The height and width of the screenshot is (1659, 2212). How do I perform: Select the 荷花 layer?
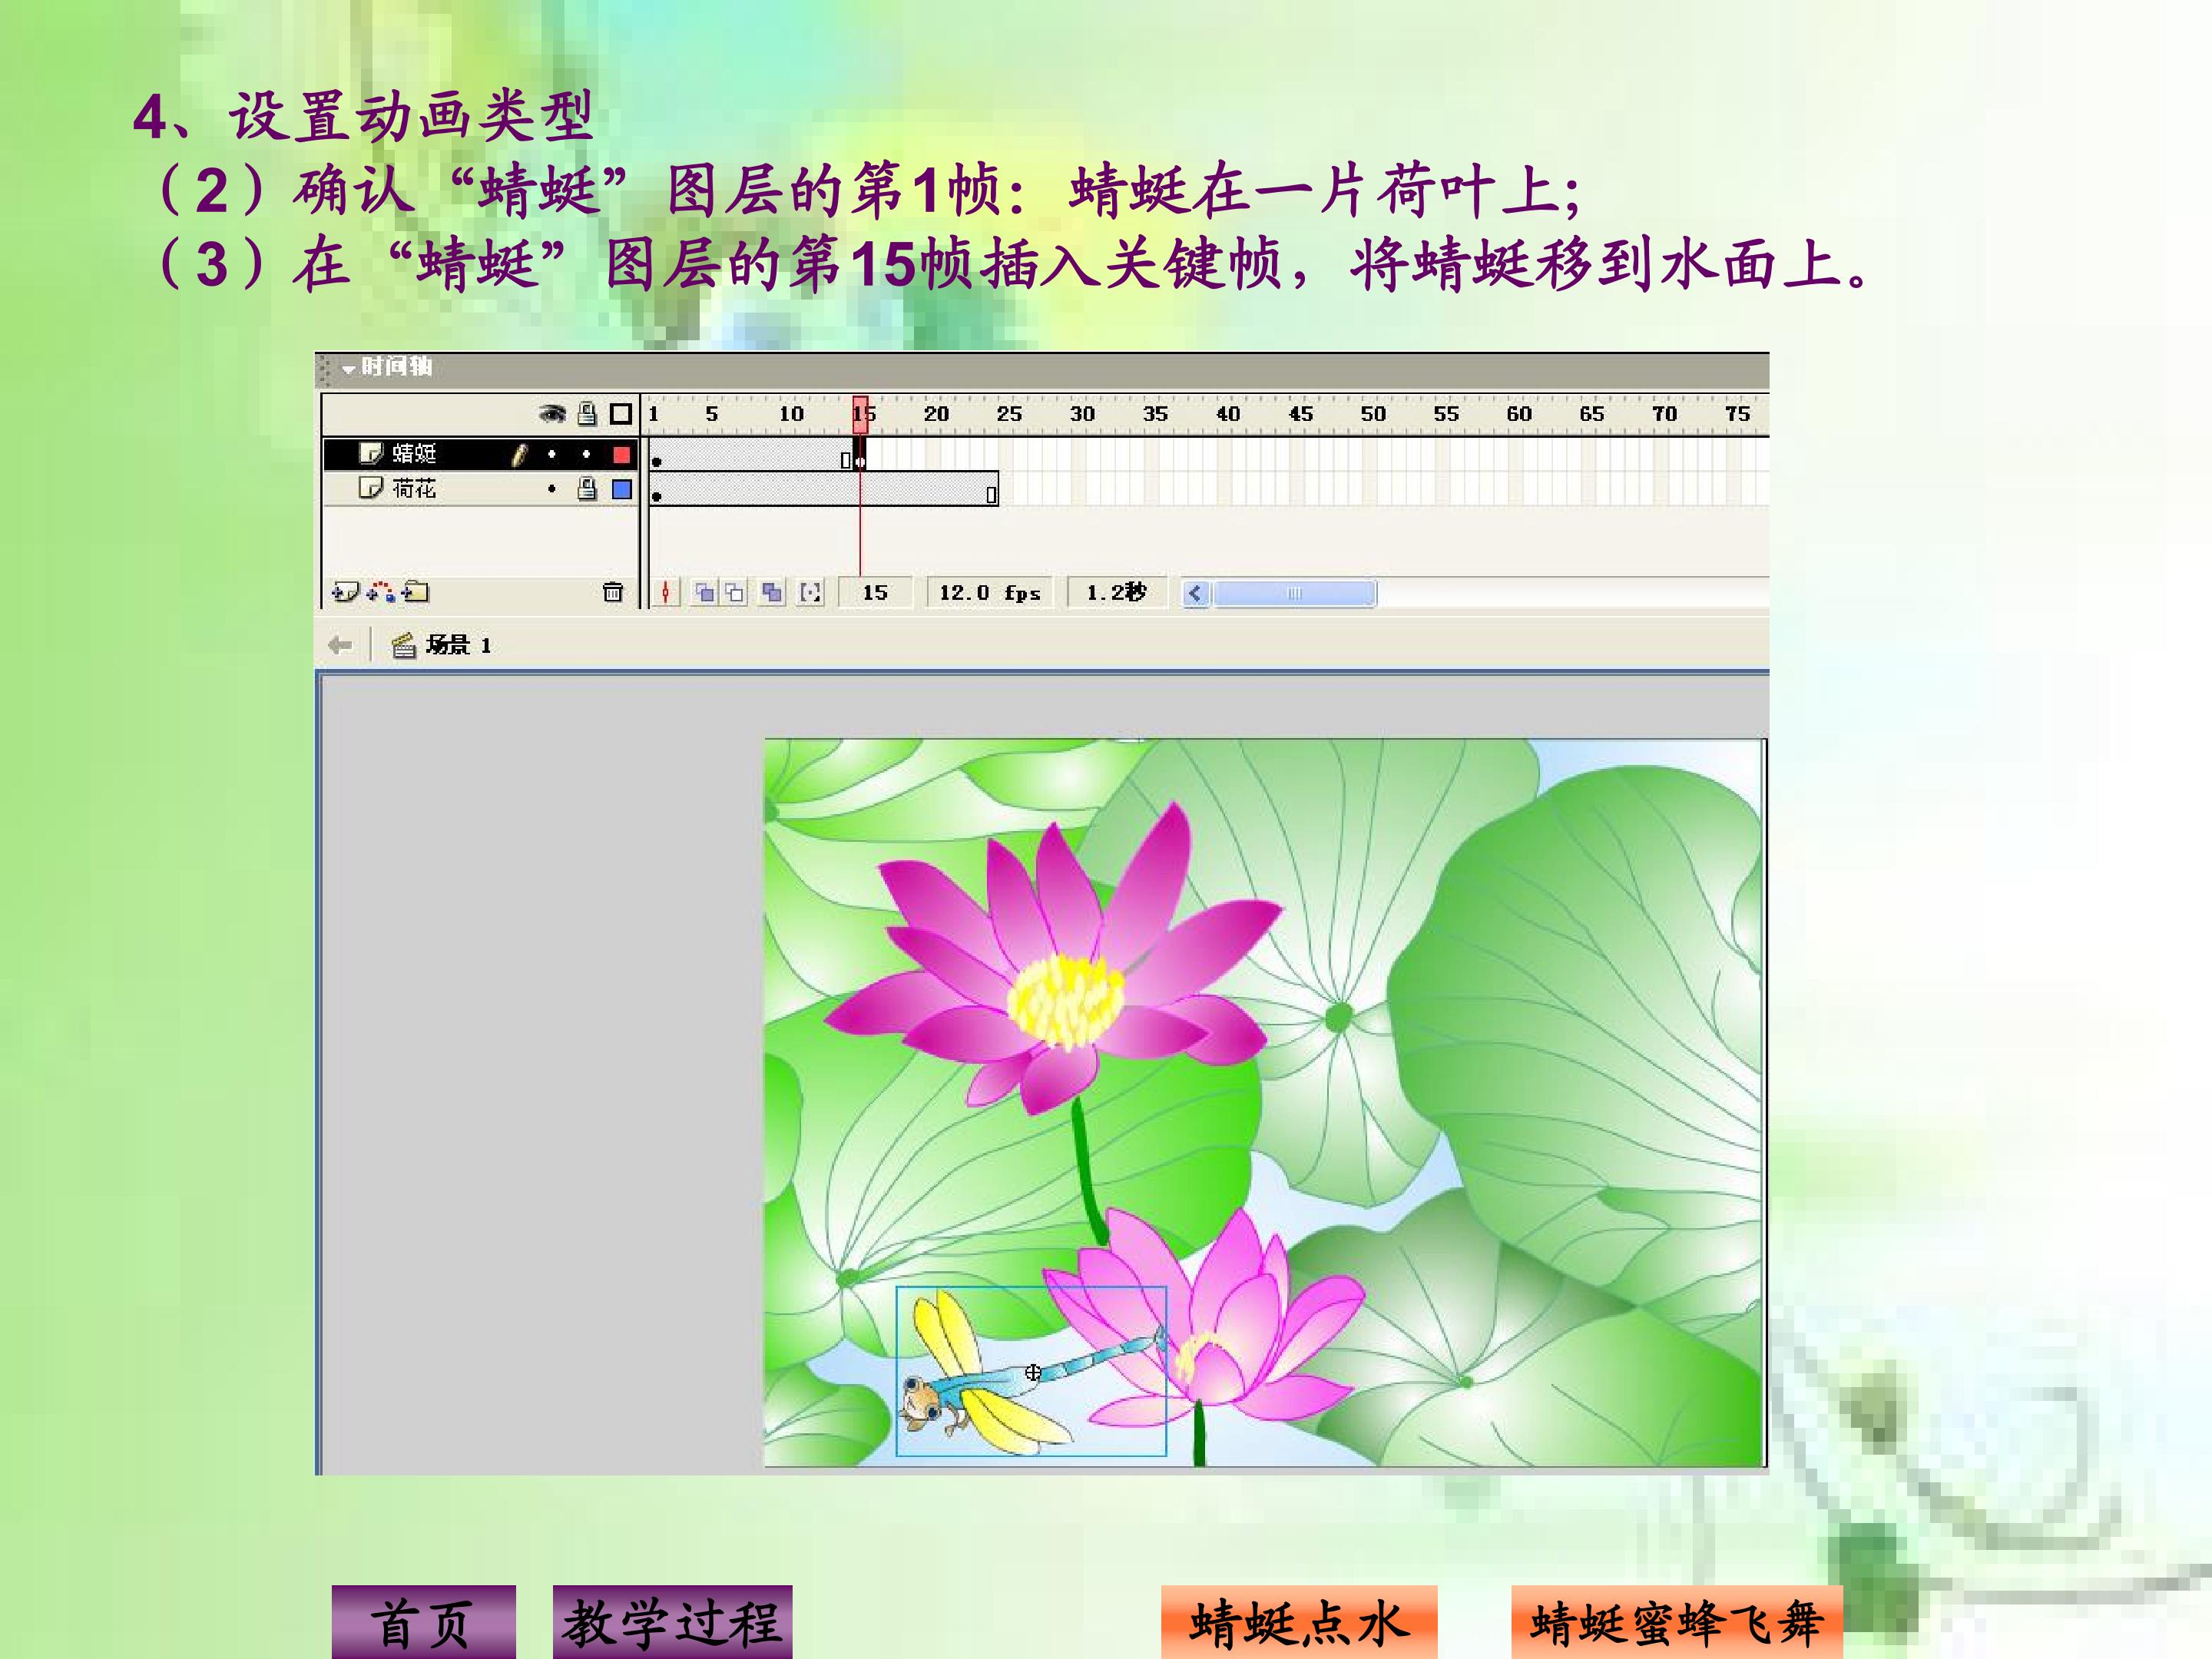(480, 489)
